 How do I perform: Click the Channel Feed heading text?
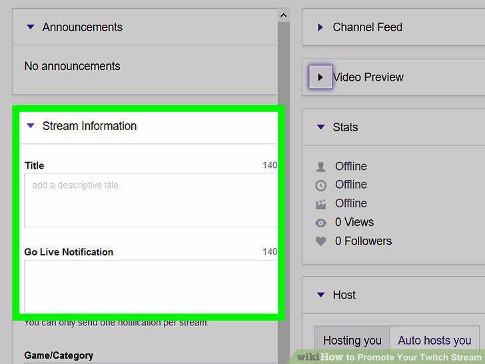click(x=368, y=27)
